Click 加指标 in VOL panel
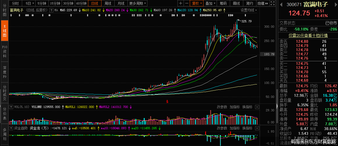The width and height of the screenshot is (338, 146). coord(235,107)
